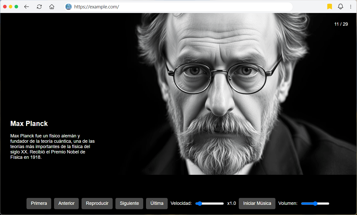Image resolution: width=357 pixels, height=215 pixels.
Task: Click the yellow bookmark icon
Action: coord(329,7)
